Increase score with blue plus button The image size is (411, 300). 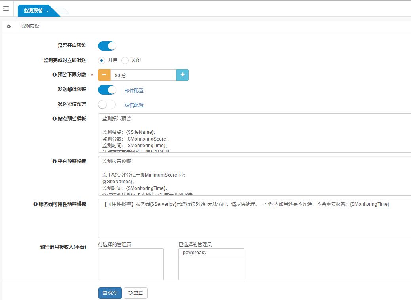point(182,75)
